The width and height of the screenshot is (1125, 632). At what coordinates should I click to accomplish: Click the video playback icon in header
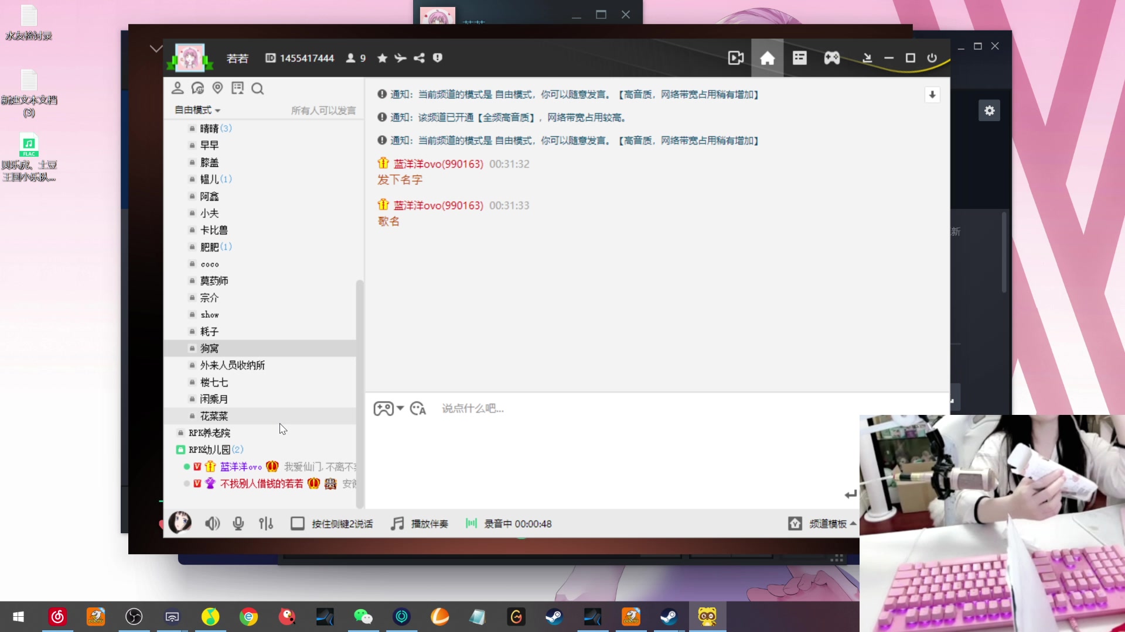[735, 58]
